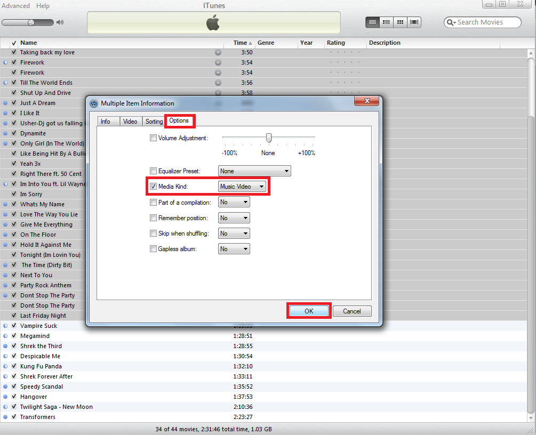Check Part of a compilation

[153, 202]
